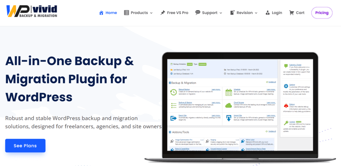
Task: Click the Unused Image Scanner addon title
Action: (x=219, y=149)
